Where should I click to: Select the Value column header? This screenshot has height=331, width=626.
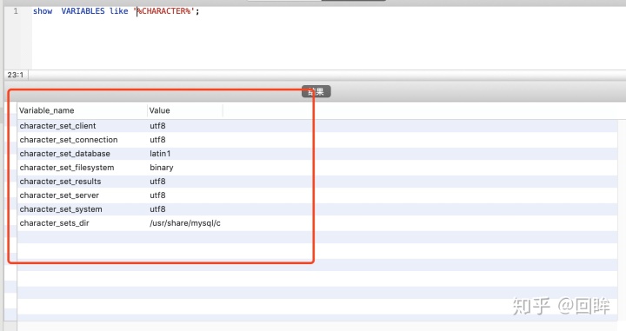pyautogui.click(x=159, y=110)
